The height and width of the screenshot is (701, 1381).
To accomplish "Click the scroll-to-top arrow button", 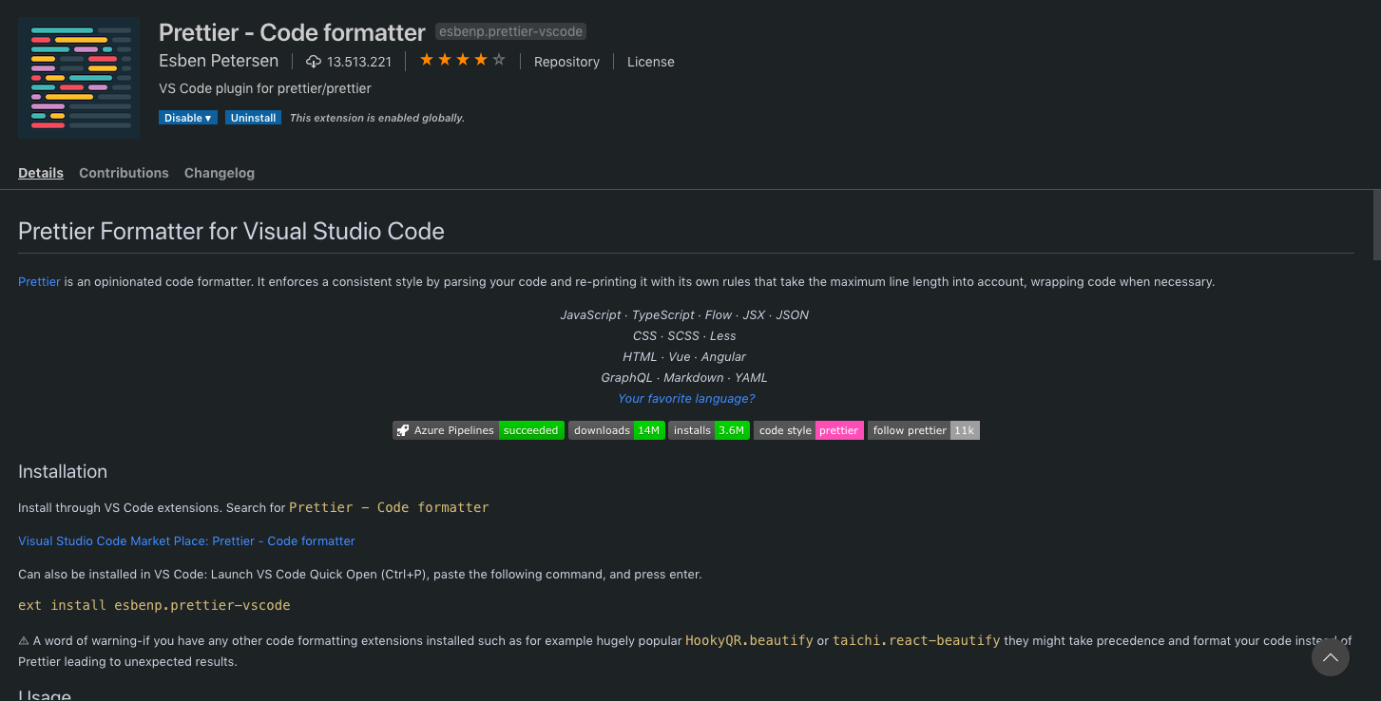I will point(1330,657).
